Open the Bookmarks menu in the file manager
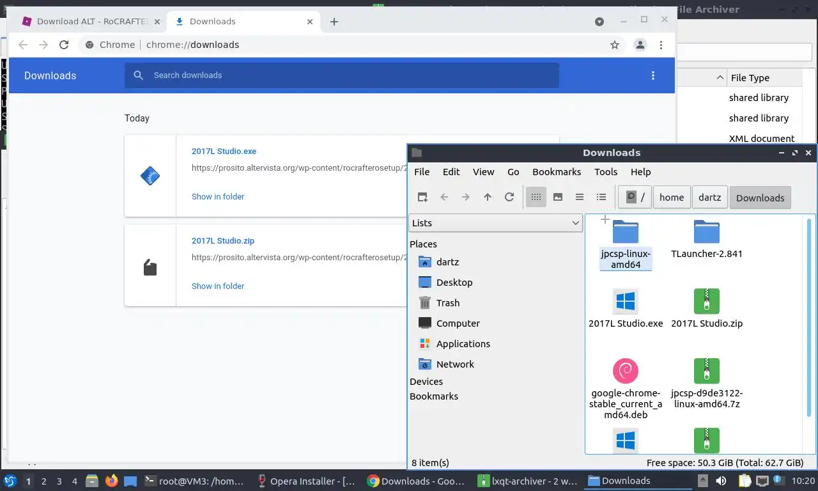Viewport: 818px width, 491px height. (557, 172)
